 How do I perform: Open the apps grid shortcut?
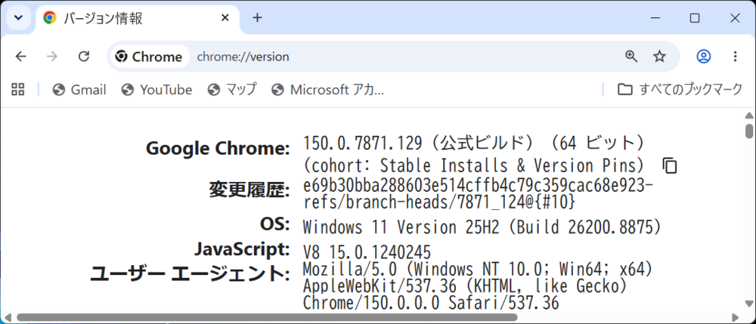pyautogui.click(x=18, y=89)
